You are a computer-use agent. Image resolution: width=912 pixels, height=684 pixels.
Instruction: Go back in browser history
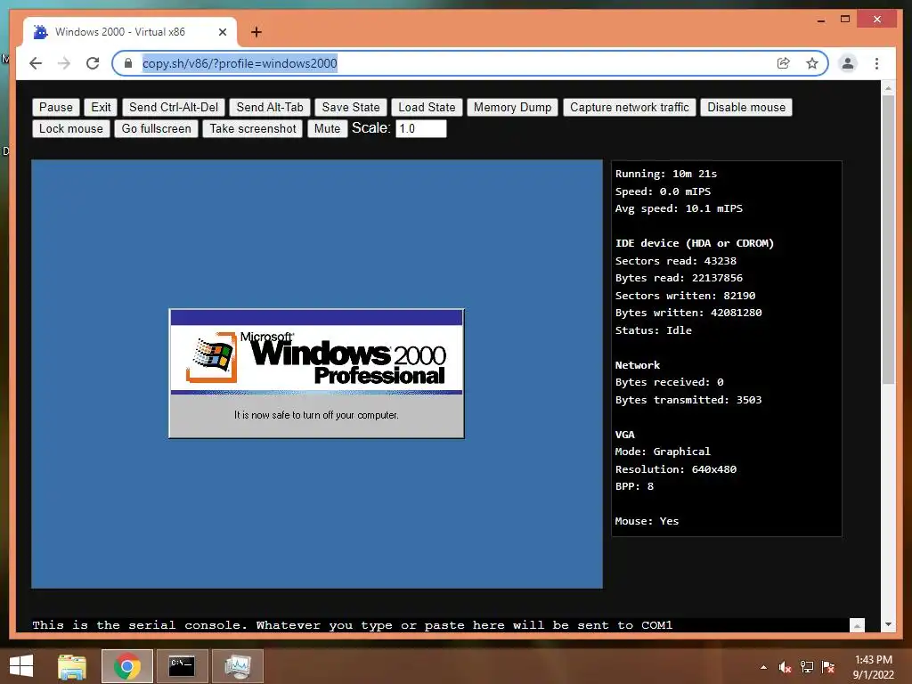click(36, 63)
